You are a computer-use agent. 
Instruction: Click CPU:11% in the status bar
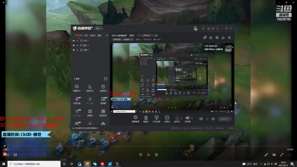(x=209, y=128)
